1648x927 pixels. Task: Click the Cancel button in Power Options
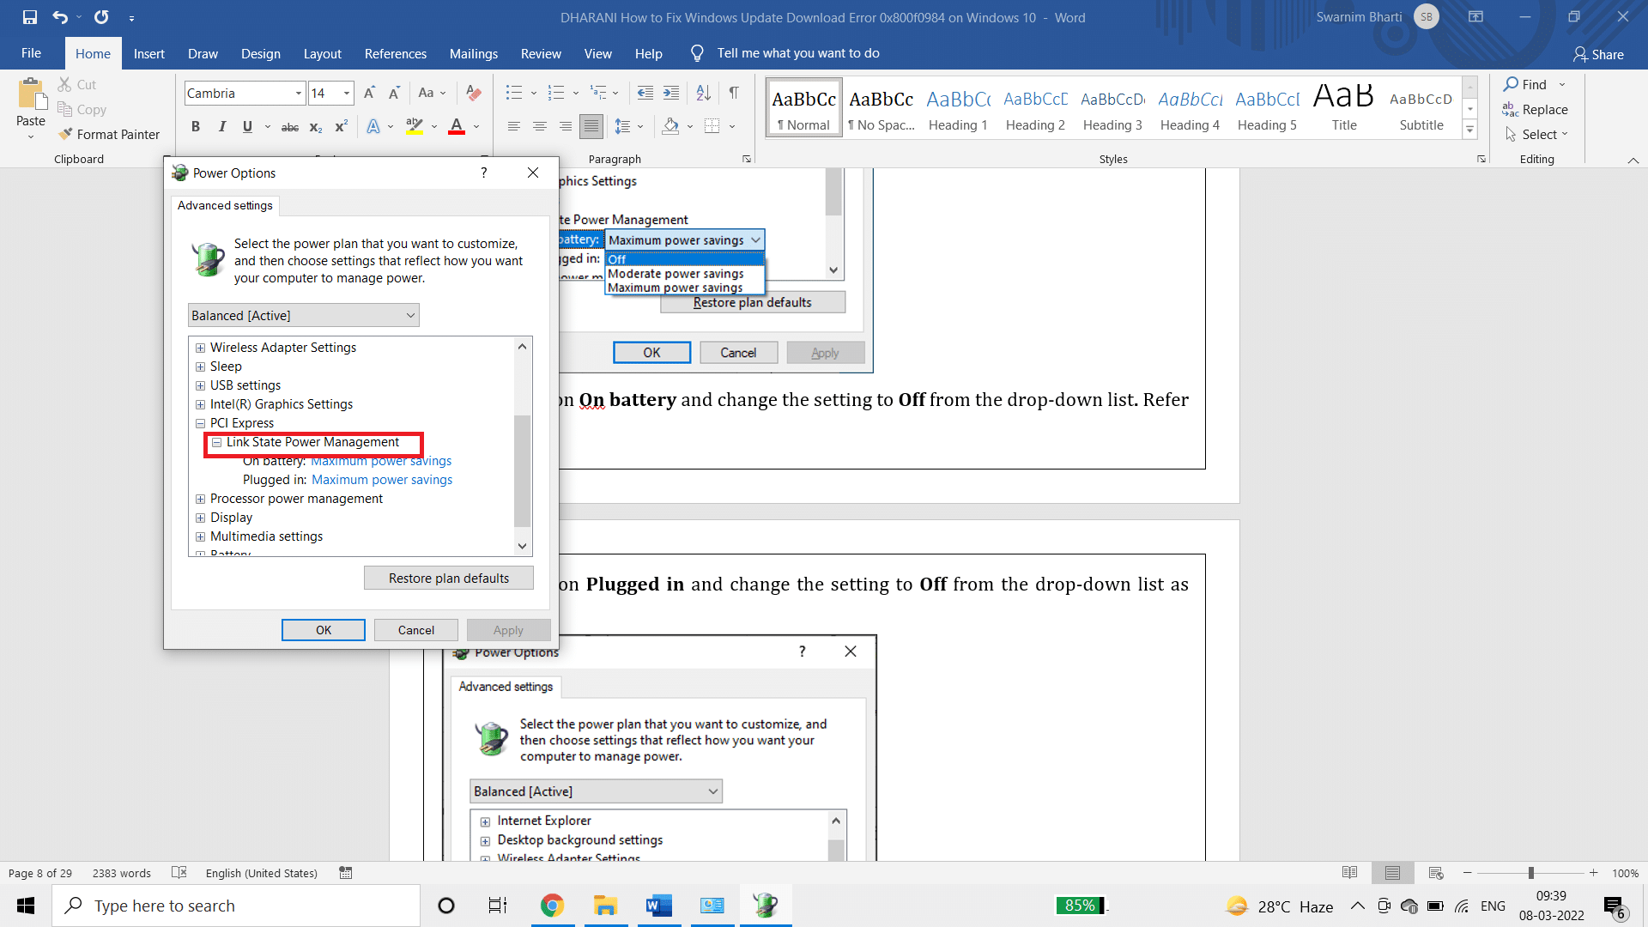[415, 631]
